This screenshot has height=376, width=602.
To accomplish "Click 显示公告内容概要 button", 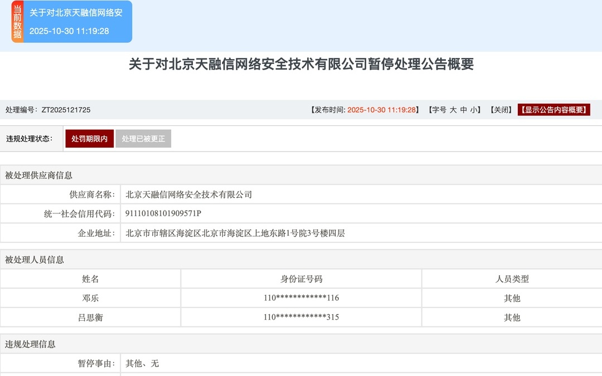I will [x=554, y=110].
